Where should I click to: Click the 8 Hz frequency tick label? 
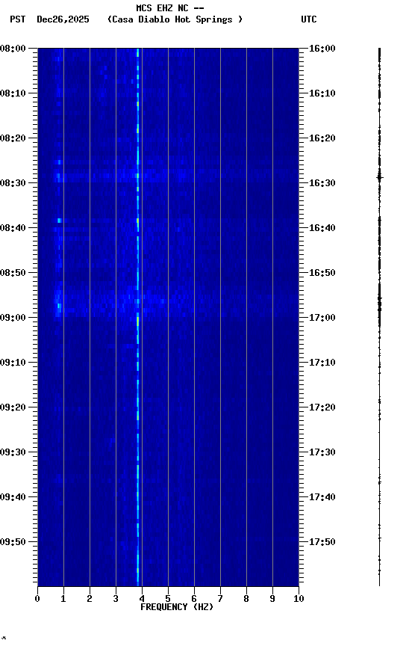tap(246, 599)
